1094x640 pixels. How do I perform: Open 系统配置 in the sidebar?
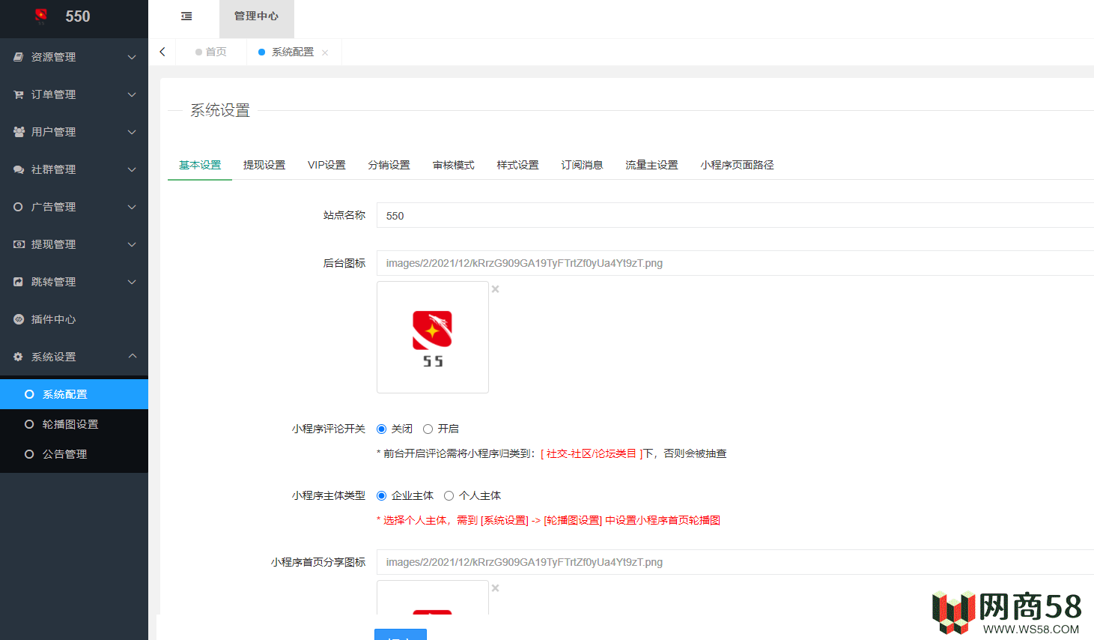coord(74,394)
